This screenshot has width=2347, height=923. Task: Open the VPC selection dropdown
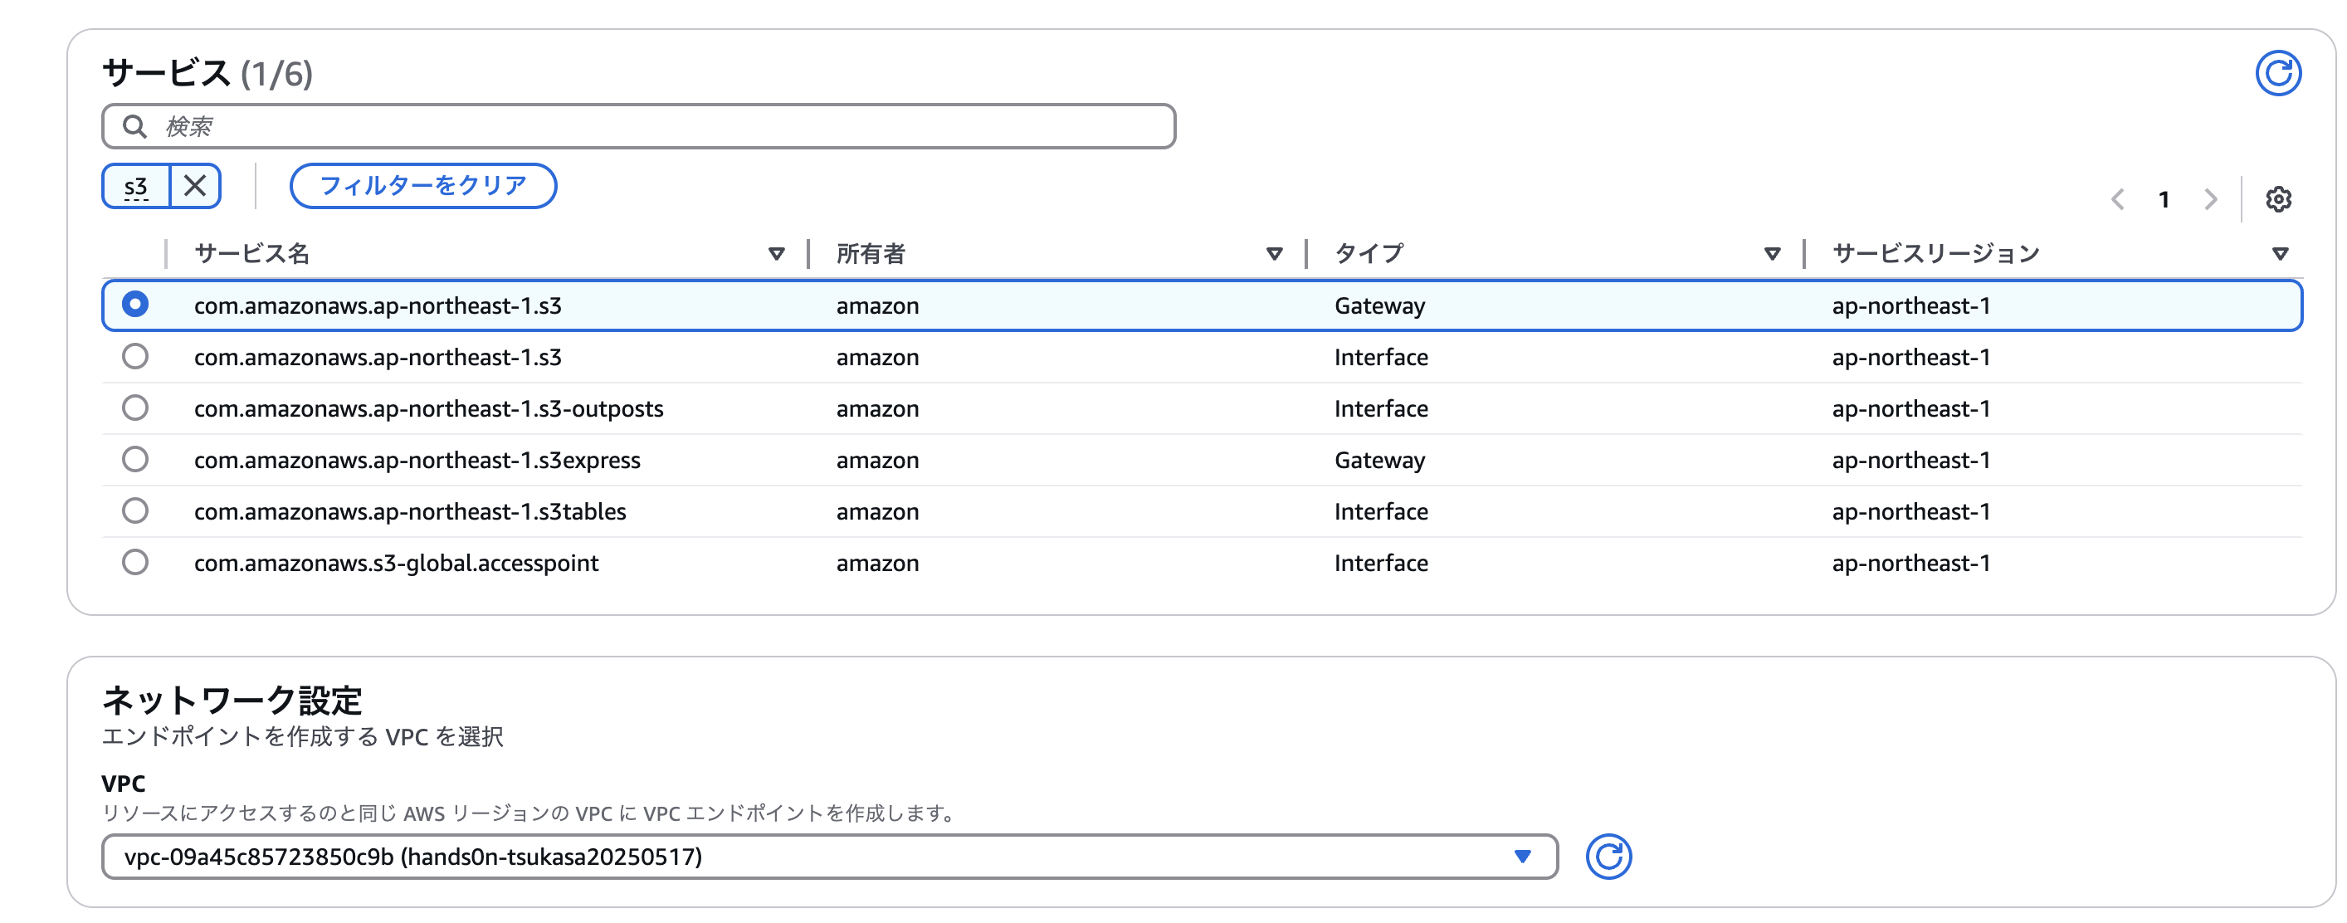click(x=829, y=856)
